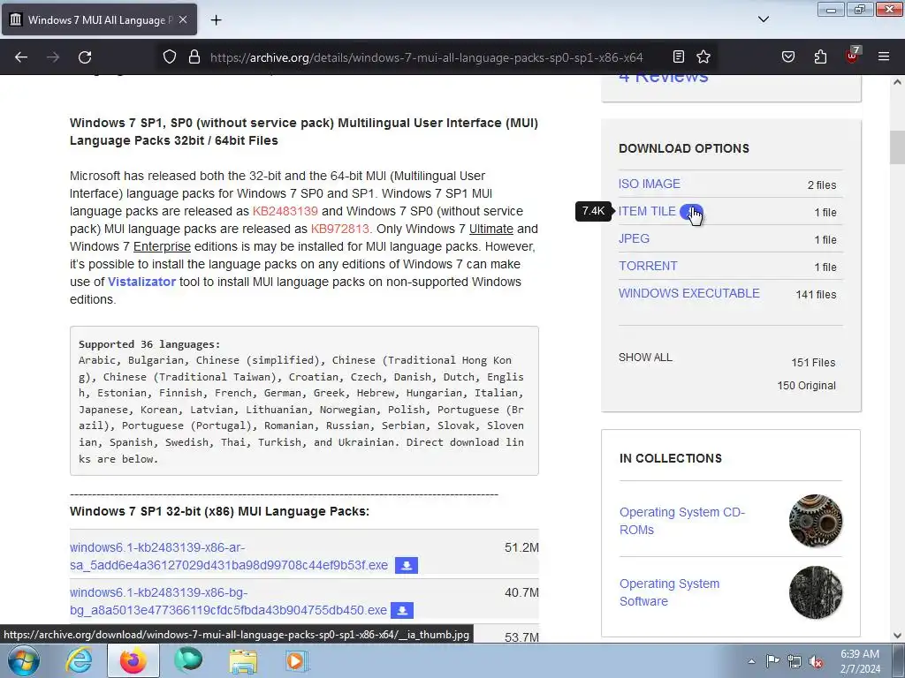Screen dimensions: 905x678
Task: Open JPEG download option
Action: (x=634, y=238)
